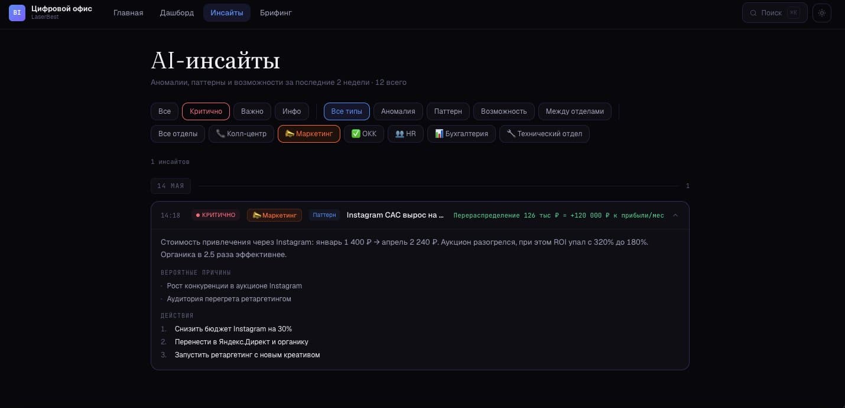Filter by Между отделами type
Viewport: 845px width, 408px height.
[x=575, y=111]
